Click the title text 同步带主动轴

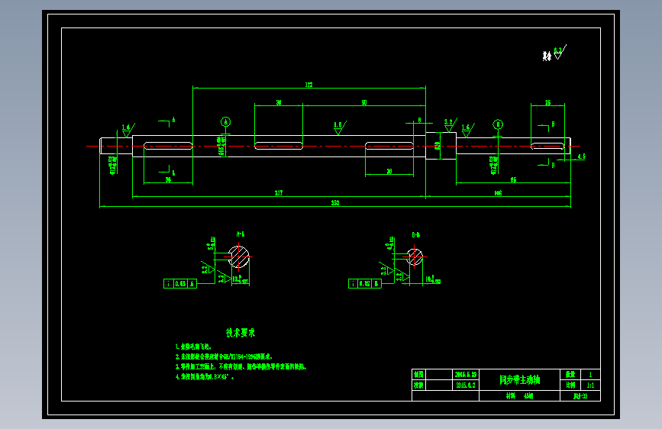coord(519,380)
